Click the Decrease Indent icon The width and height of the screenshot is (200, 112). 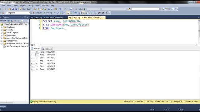pos(99,13)
